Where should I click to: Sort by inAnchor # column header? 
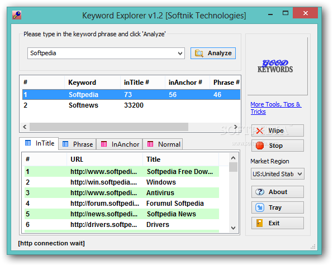[x=187, y=83]
